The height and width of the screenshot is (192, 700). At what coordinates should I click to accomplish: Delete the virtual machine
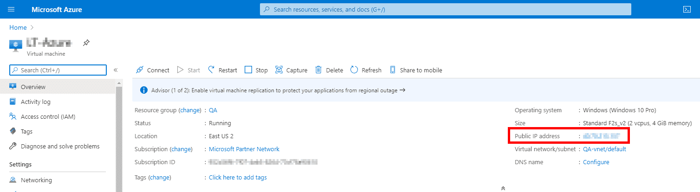[x=329, y=70]
